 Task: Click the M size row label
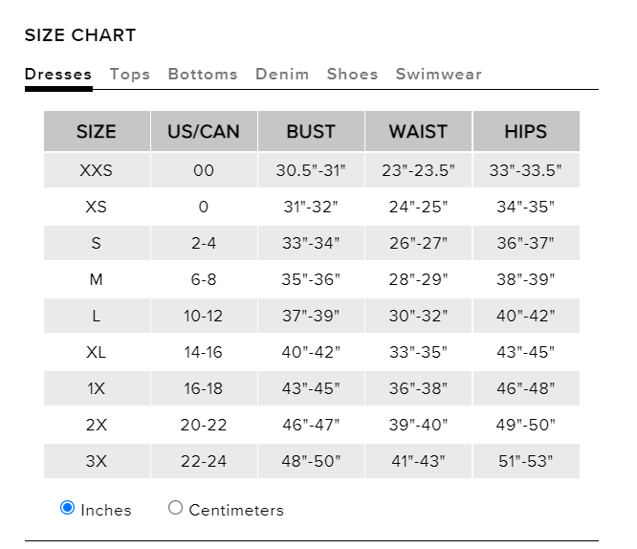click(x=97, y=279)
